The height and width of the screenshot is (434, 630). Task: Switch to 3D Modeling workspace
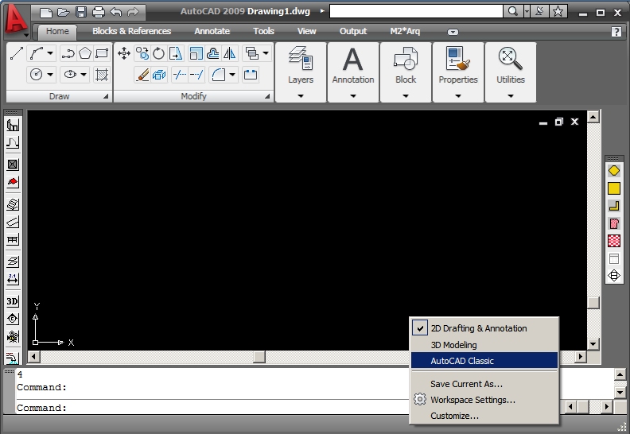(453, 345)
